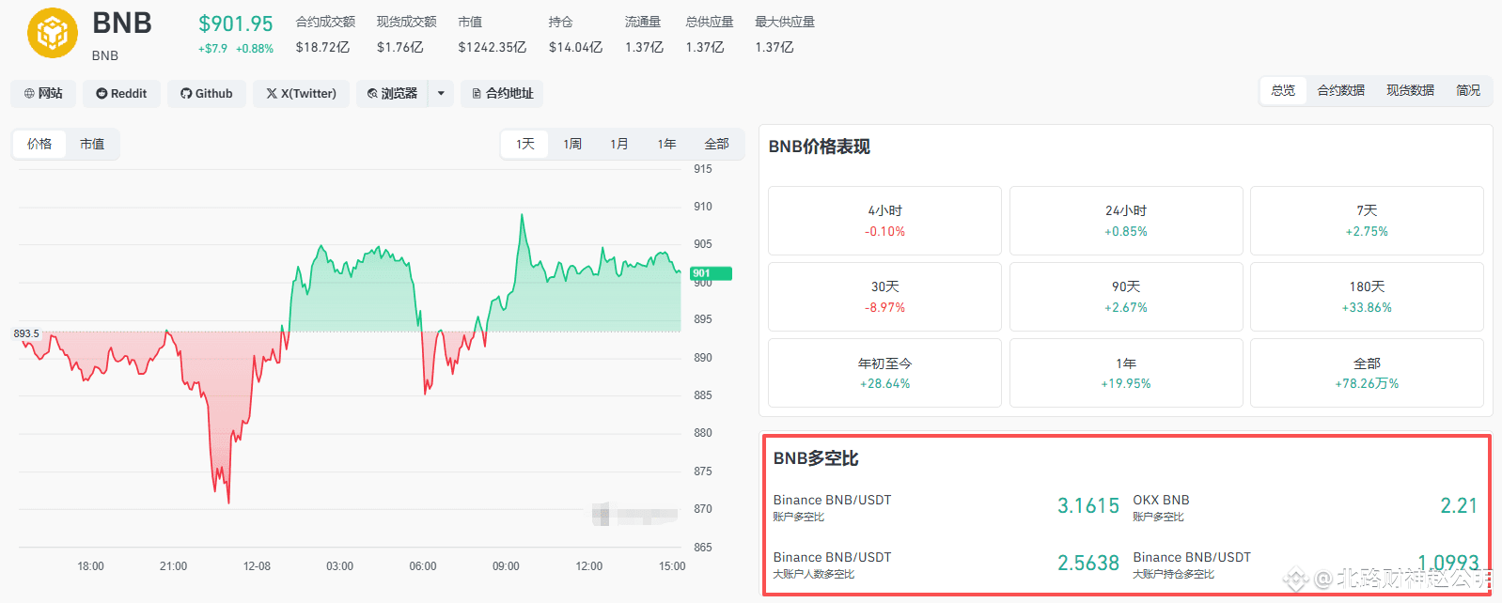Click the 年初至今 performance card
The width and height of the screenshot is (1502, 603).
(x=884, y=373)
